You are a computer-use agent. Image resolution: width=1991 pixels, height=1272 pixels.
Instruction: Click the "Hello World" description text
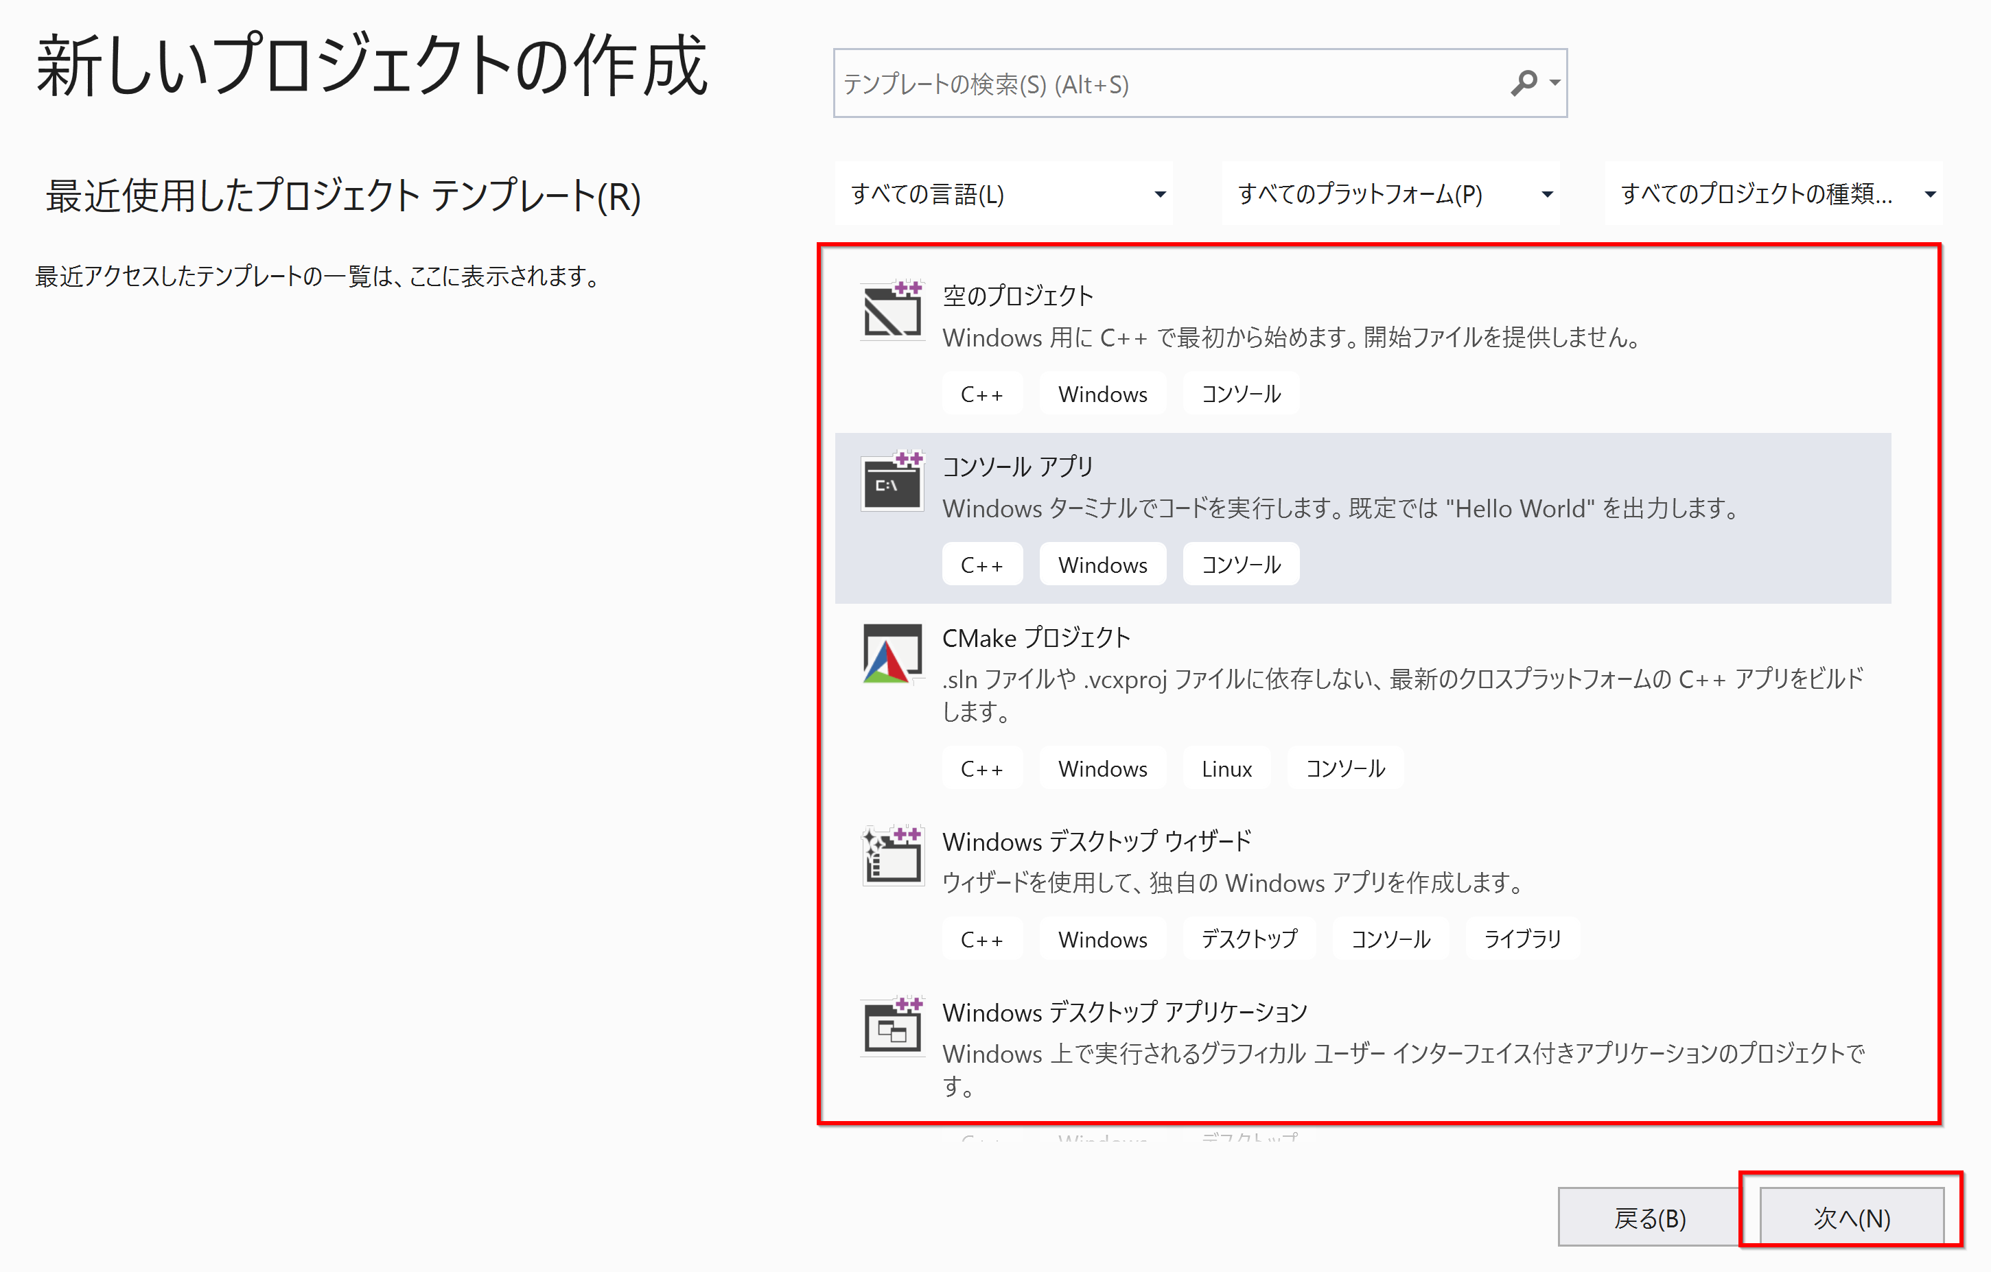coord(1342,508)
